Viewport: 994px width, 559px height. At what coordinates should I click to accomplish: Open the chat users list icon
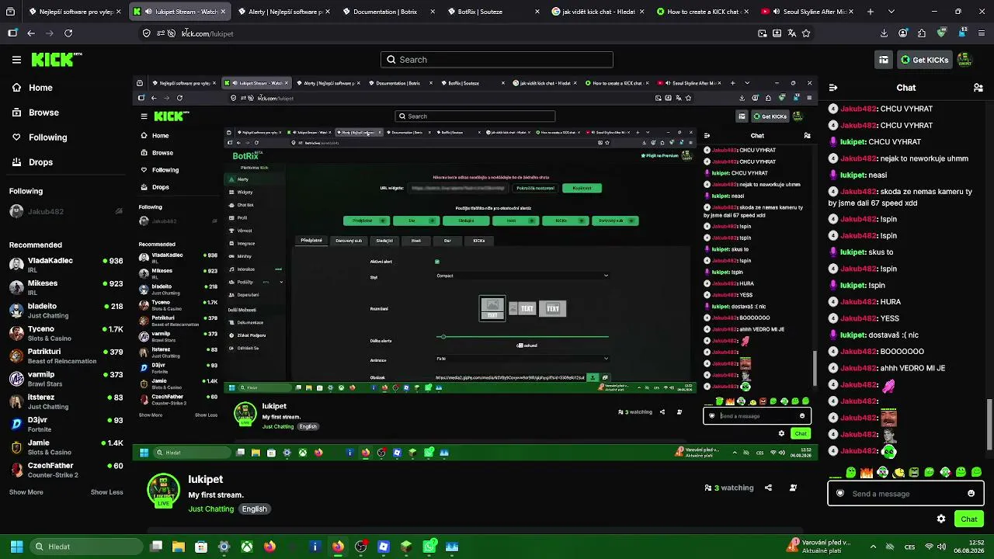[x=978, y=88]
